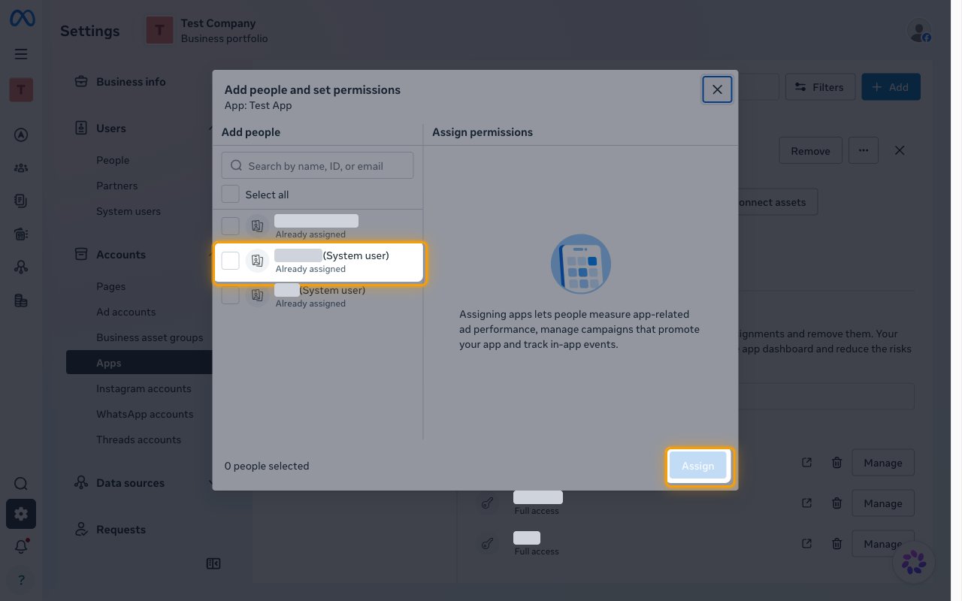Click the Filters button

(821, 87)
